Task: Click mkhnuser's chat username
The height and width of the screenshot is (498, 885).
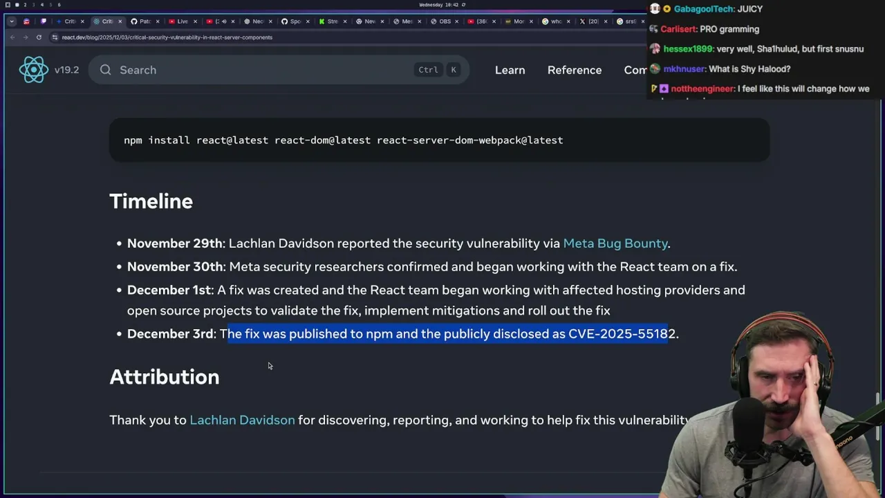Action: [684, 69]
